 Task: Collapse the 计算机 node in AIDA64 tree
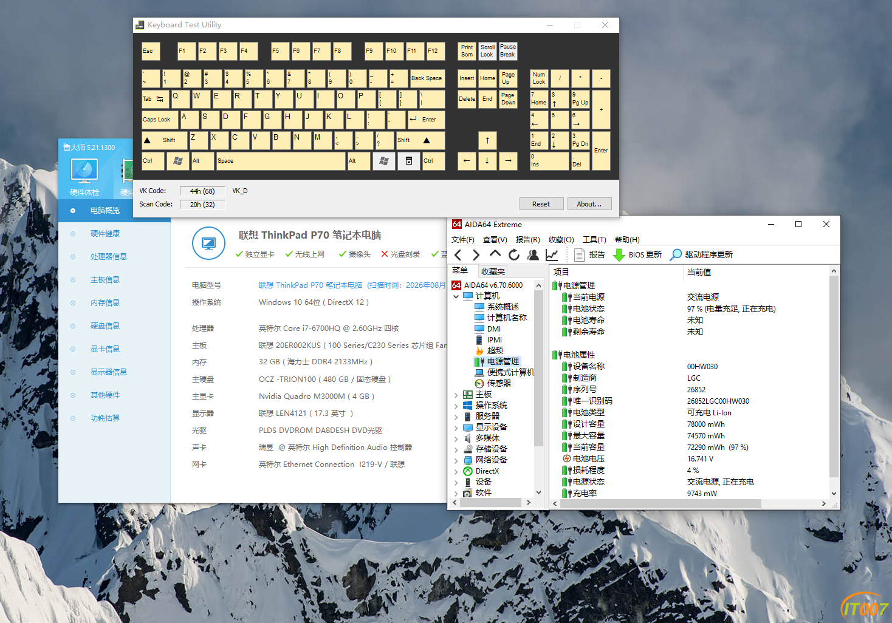[456, 296]
